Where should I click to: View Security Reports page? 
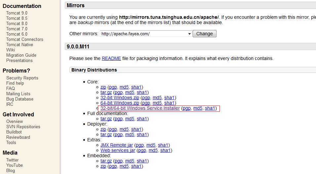[22, 78]
